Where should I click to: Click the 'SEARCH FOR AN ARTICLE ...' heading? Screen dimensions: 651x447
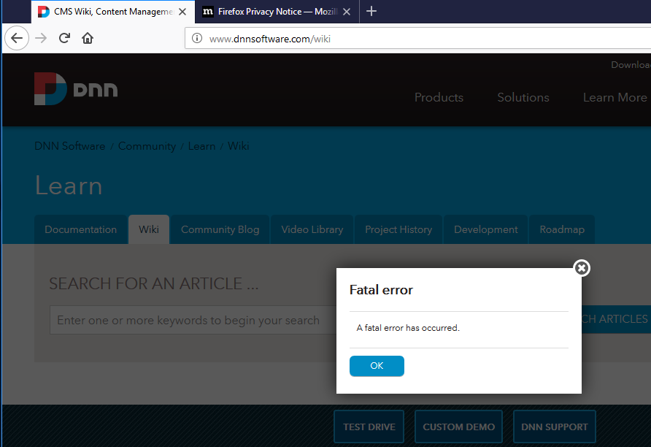coord(153,283)
